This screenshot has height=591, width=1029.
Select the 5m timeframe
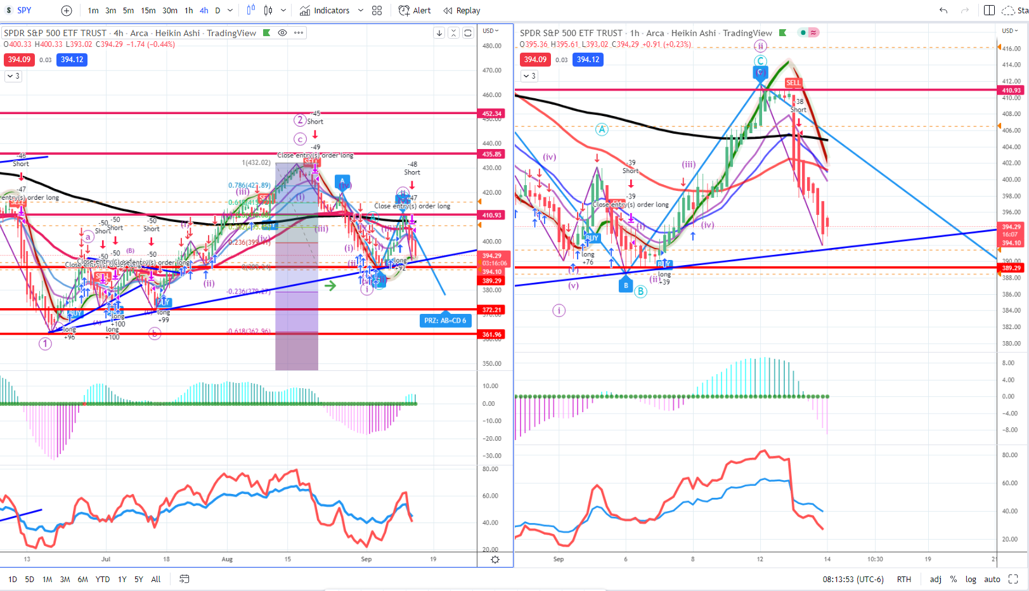(128, 10)
